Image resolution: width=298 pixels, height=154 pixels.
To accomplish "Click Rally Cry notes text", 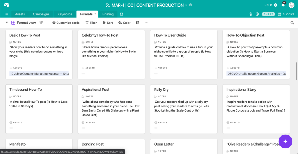I will (x=182, y=106).
